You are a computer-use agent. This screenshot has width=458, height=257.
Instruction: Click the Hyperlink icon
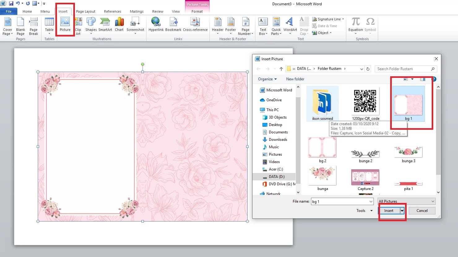pyautogui.click(x=156, y=25)
